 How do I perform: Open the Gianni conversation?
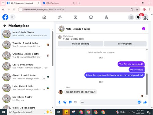[x=26, y=77]
